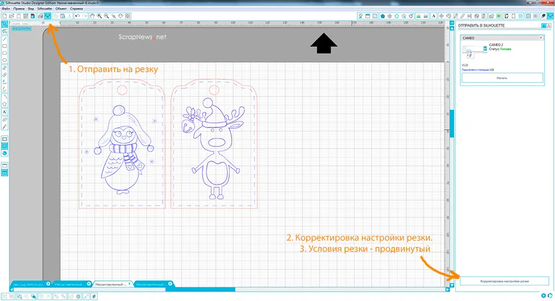Select the Text tool in left toolbar
The image size is (555, 301).
click(4, 112)
